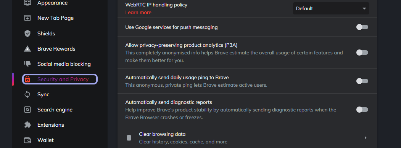Click the Social media blocking thumbs-down icon

click(x=27, y=64)
